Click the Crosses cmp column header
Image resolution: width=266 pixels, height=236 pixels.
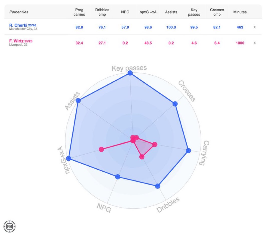pos(217,12)
